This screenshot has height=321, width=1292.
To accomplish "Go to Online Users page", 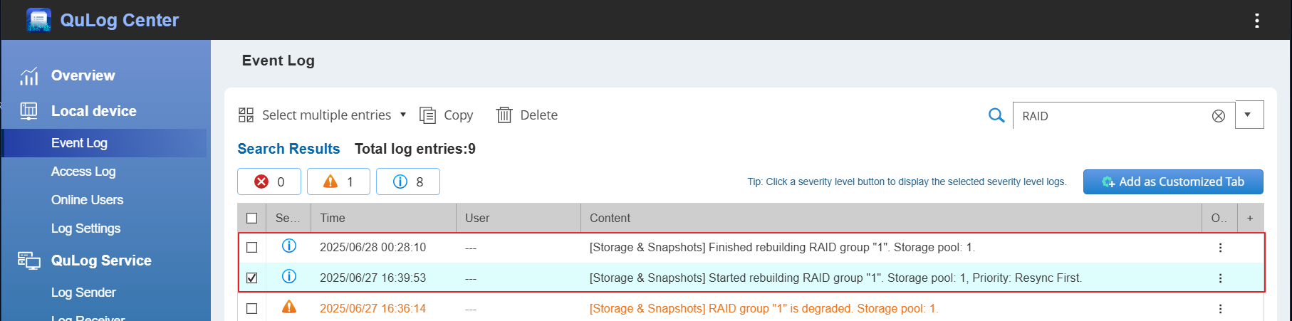I will click(87, 200).
